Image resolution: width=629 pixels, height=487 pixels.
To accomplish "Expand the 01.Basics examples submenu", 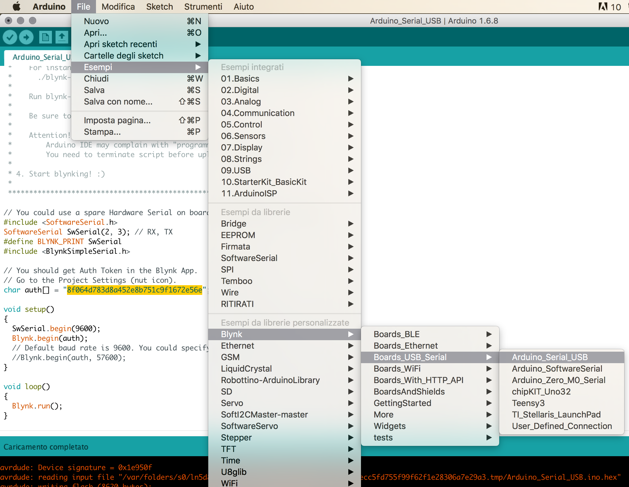I will 285,79.
